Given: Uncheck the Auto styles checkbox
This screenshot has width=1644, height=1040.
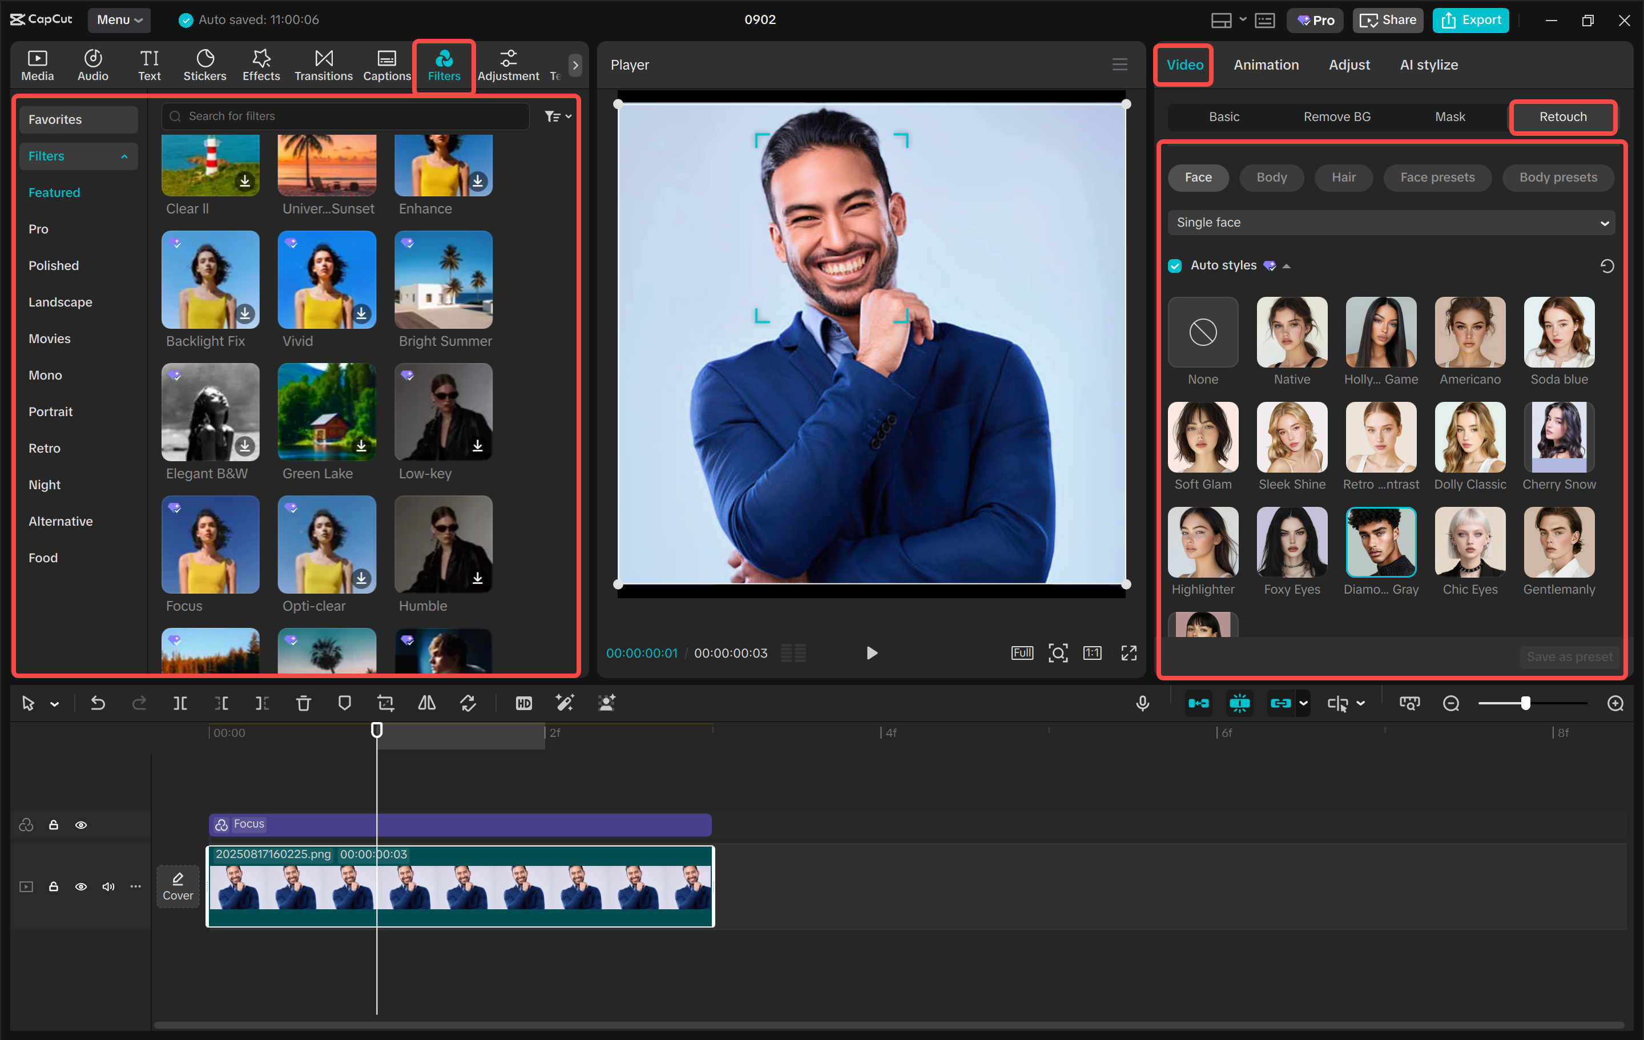Looking at the screenshot, I should [1174, 265].
